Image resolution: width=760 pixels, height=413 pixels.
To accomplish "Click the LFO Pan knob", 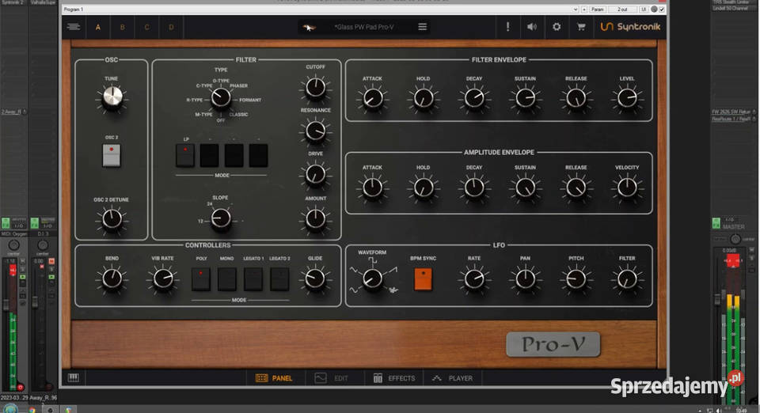I will 526,279.
